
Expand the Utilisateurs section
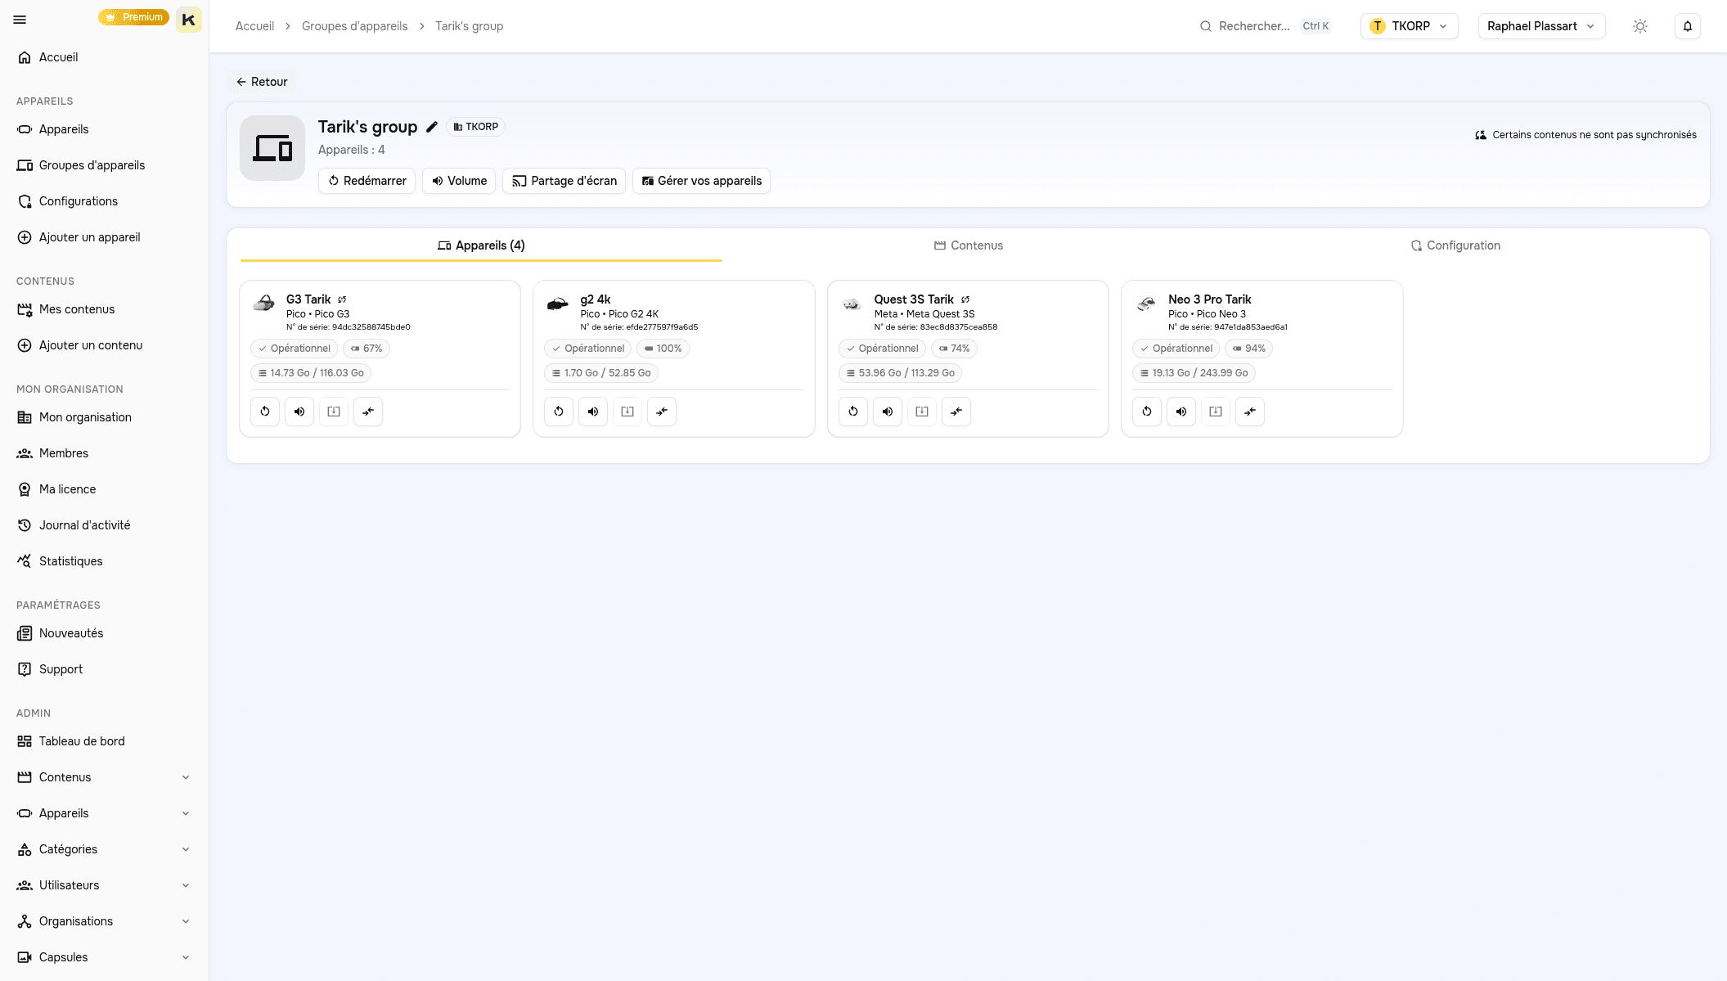point(104,885)
